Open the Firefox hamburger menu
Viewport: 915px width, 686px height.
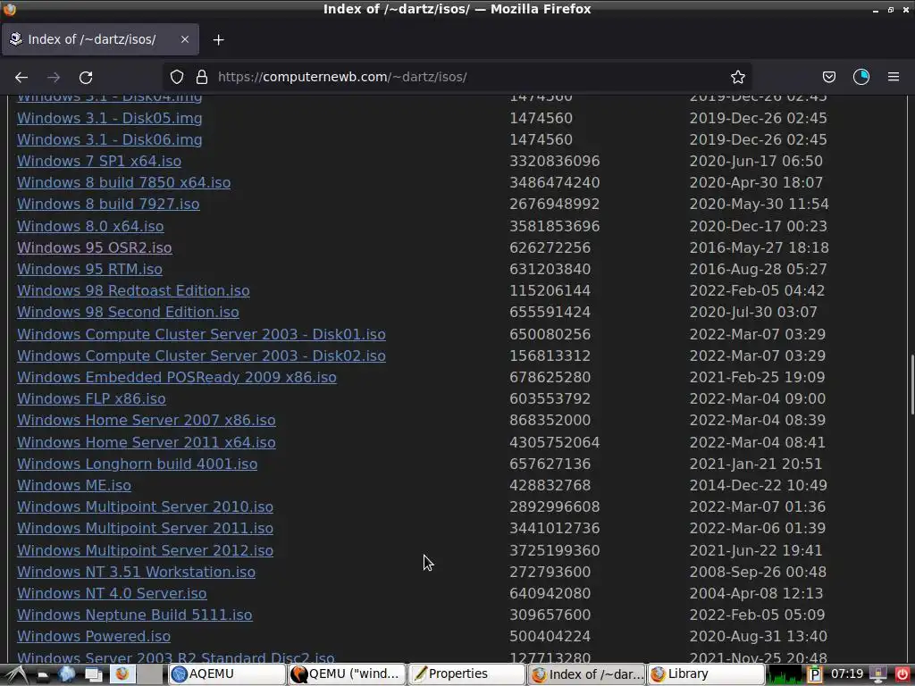(x=894, y=77)
